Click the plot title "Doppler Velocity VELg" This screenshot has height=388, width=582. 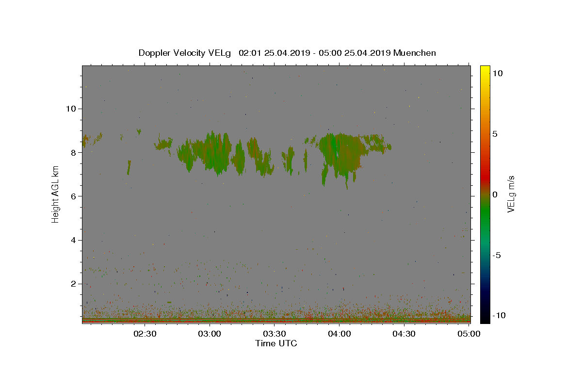pyautogui.click(x=185, y=53)
